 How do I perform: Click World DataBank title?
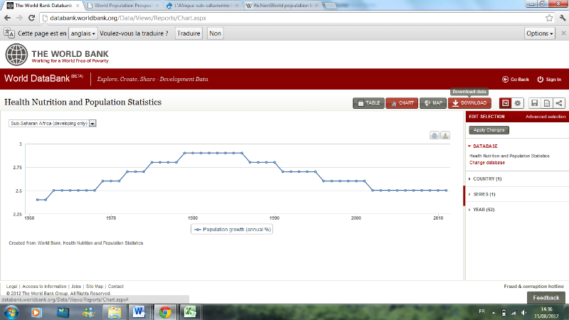click(x=37, y=79)
